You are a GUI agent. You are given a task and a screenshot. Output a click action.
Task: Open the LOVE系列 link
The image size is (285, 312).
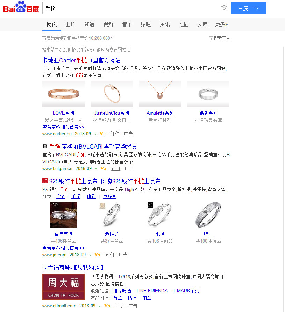tap(64, 113)
